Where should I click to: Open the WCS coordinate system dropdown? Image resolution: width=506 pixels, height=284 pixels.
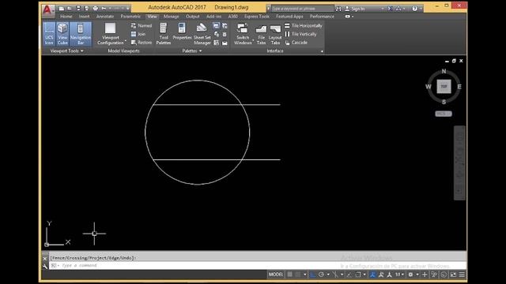tap(444, 114)
